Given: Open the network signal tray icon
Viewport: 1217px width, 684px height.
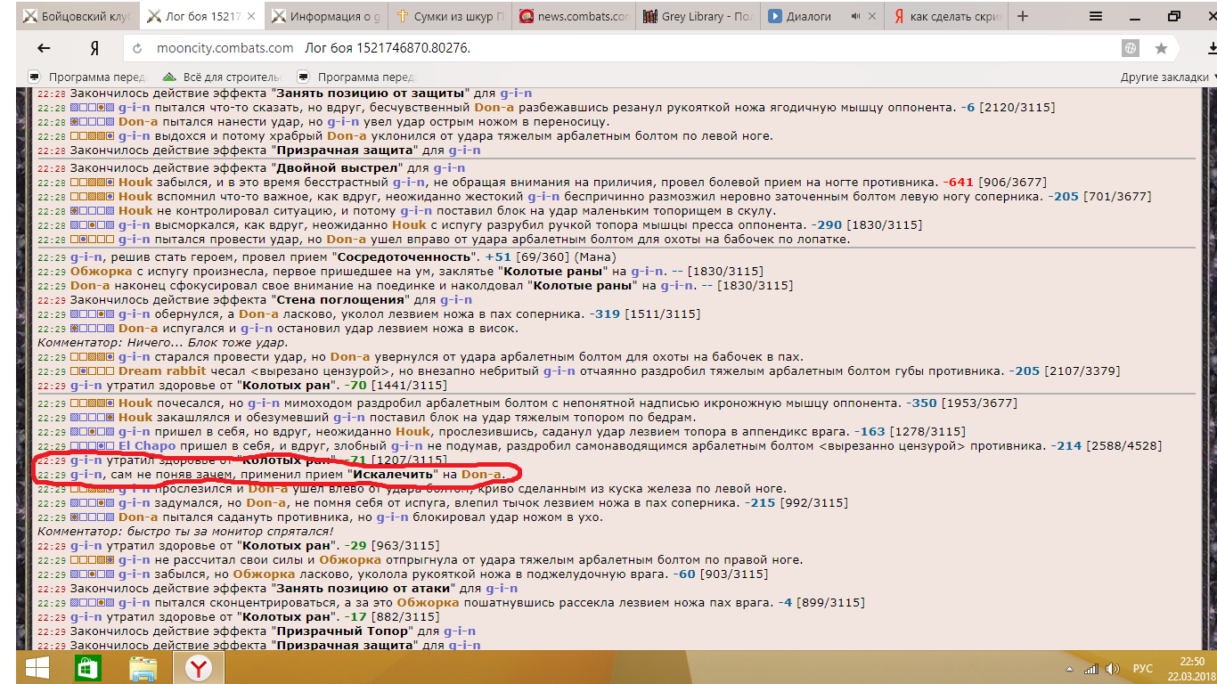Looking at the screenshot, I should pyautogui.click(x=1090, y=668).
